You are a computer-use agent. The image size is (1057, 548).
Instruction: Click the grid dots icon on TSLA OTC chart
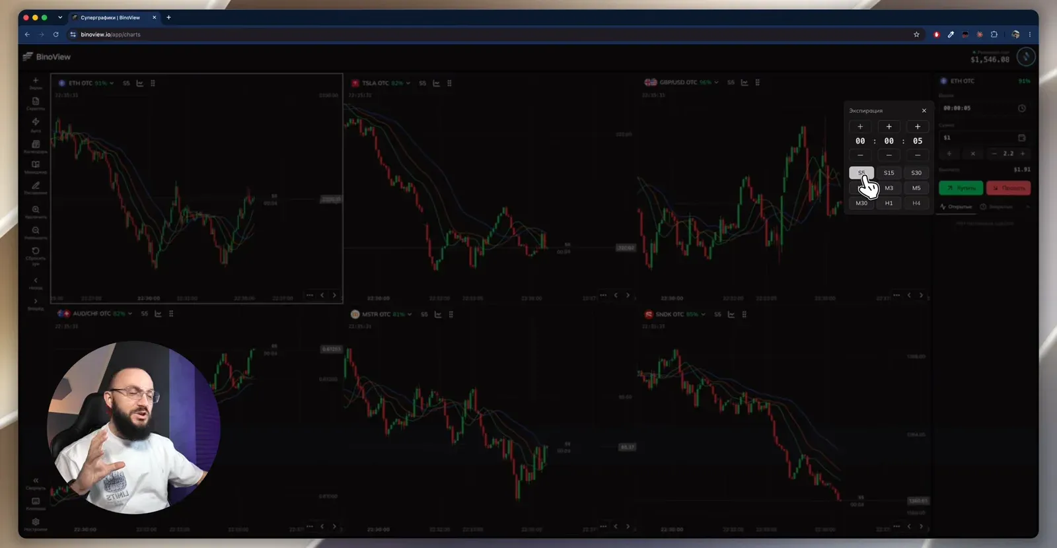tap(450, 83)
